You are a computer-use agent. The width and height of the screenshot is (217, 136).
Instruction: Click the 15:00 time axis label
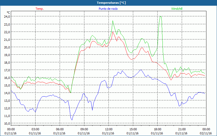coord(133,129)
